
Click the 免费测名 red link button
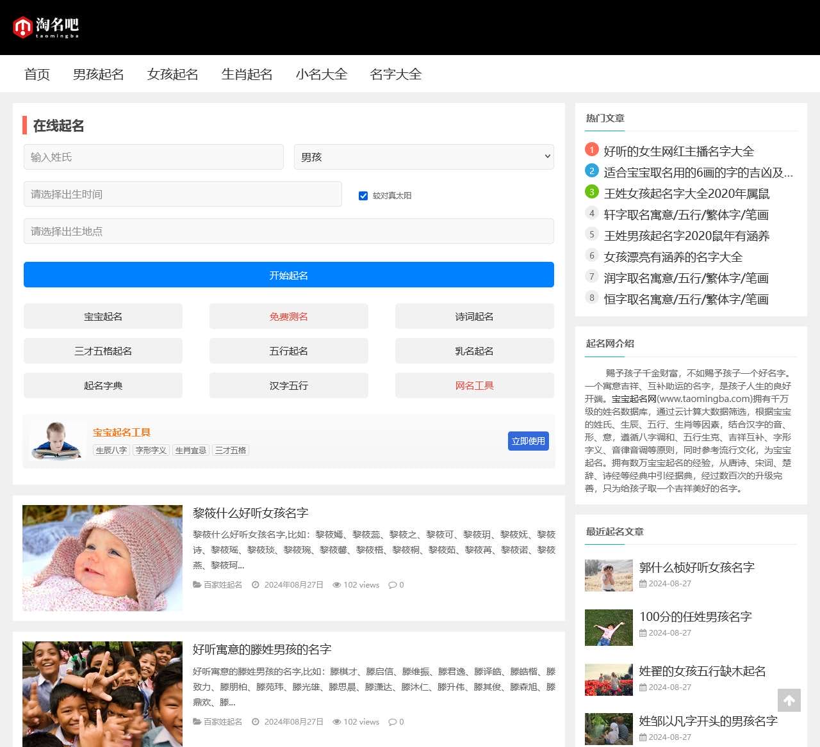[288, 316]
